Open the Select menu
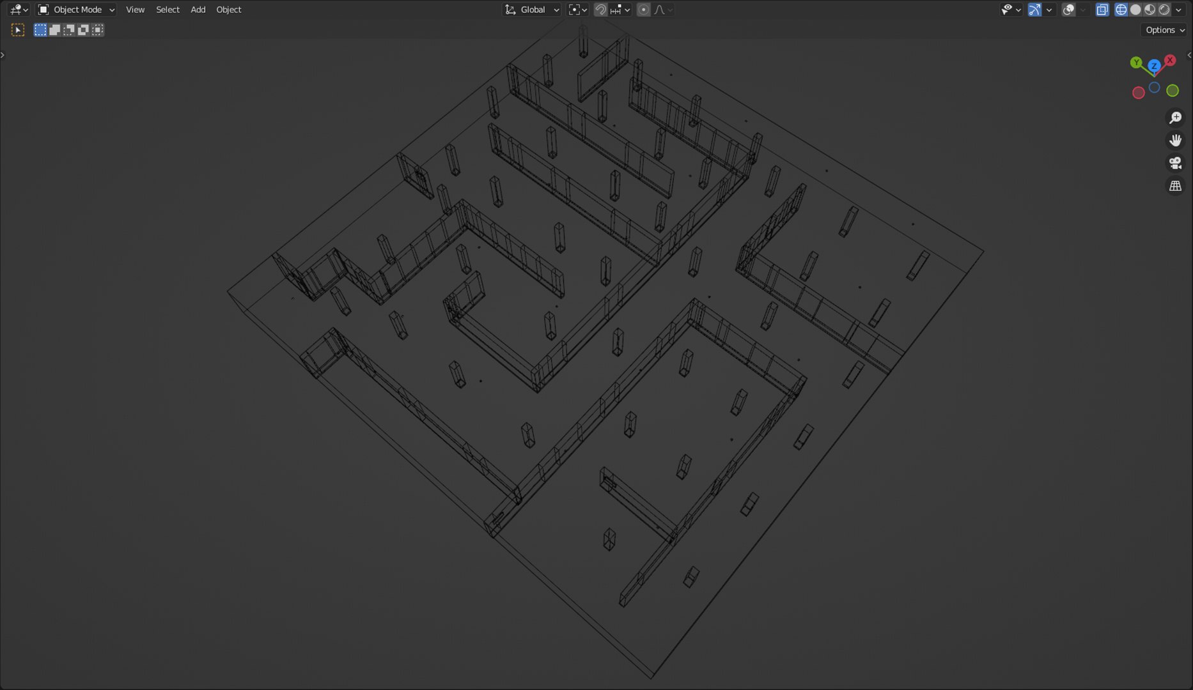Viewport: 1193px width, 690px height. click(168, 10)
